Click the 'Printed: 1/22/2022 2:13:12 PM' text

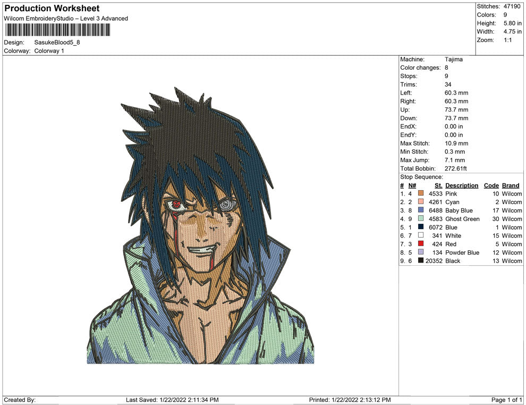coord(350,400)
